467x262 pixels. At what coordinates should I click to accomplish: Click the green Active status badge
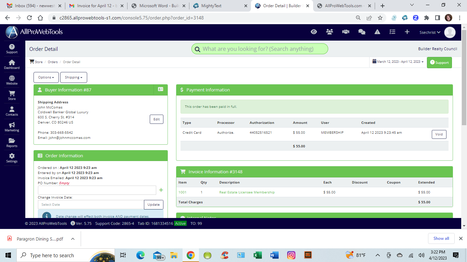point(180,223)
